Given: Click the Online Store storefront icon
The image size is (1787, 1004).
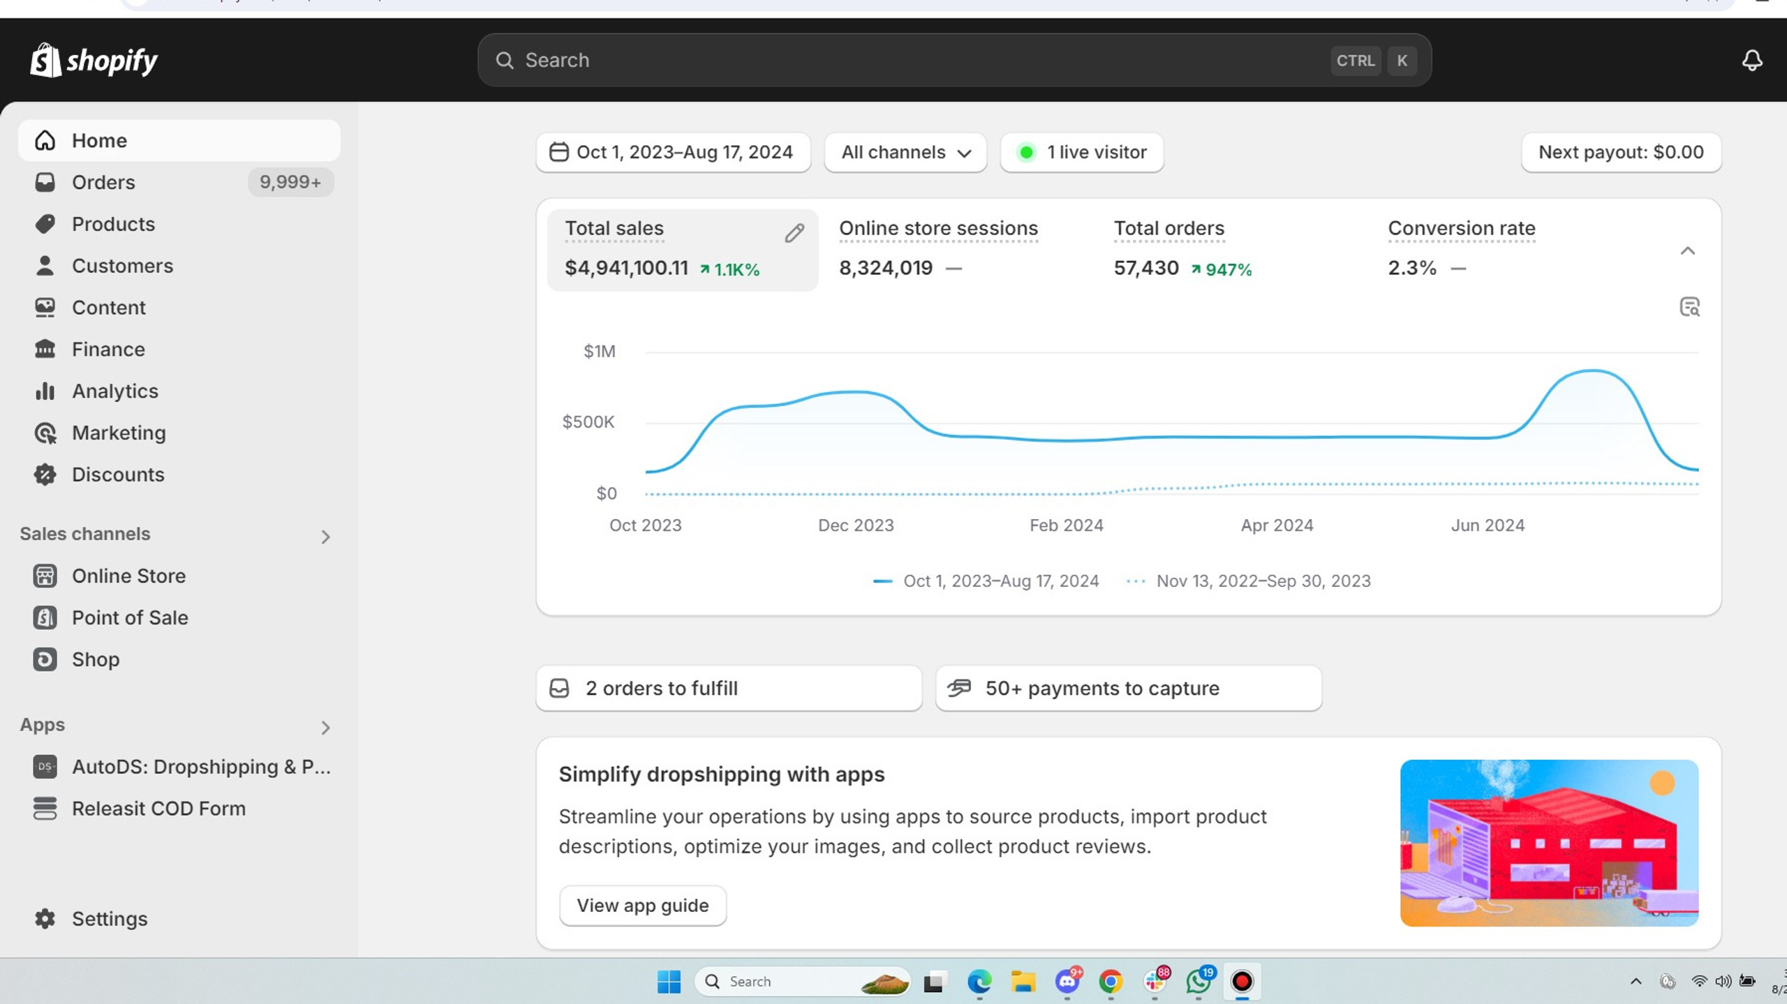Looking at the screenshot, I should pyautogui.click(x=45, y=576).
